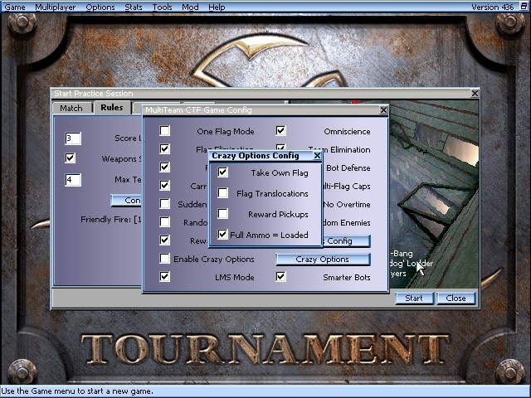Close the MultiTeam CTF Game Config window
Screen dimensions: 531x398
(383, 110)
